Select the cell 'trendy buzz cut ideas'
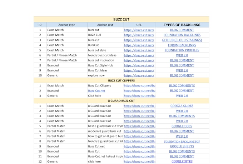 point(105,55)
